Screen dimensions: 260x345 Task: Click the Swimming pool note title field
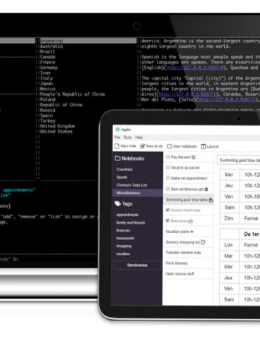[x=238, y=160]
